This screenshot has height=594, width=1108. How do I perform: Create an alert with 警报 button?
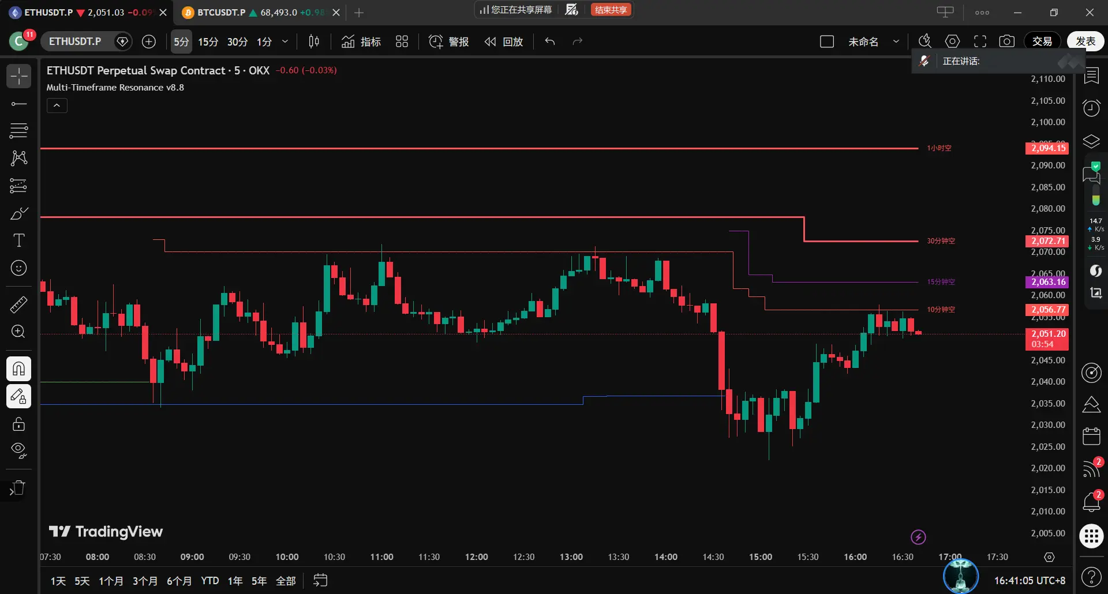tap(449, 42)
